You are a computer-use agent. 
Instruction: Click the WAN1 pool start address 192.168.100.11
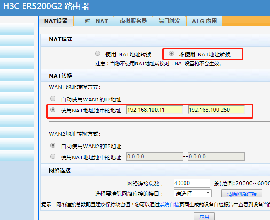click(x=154, y=110)
